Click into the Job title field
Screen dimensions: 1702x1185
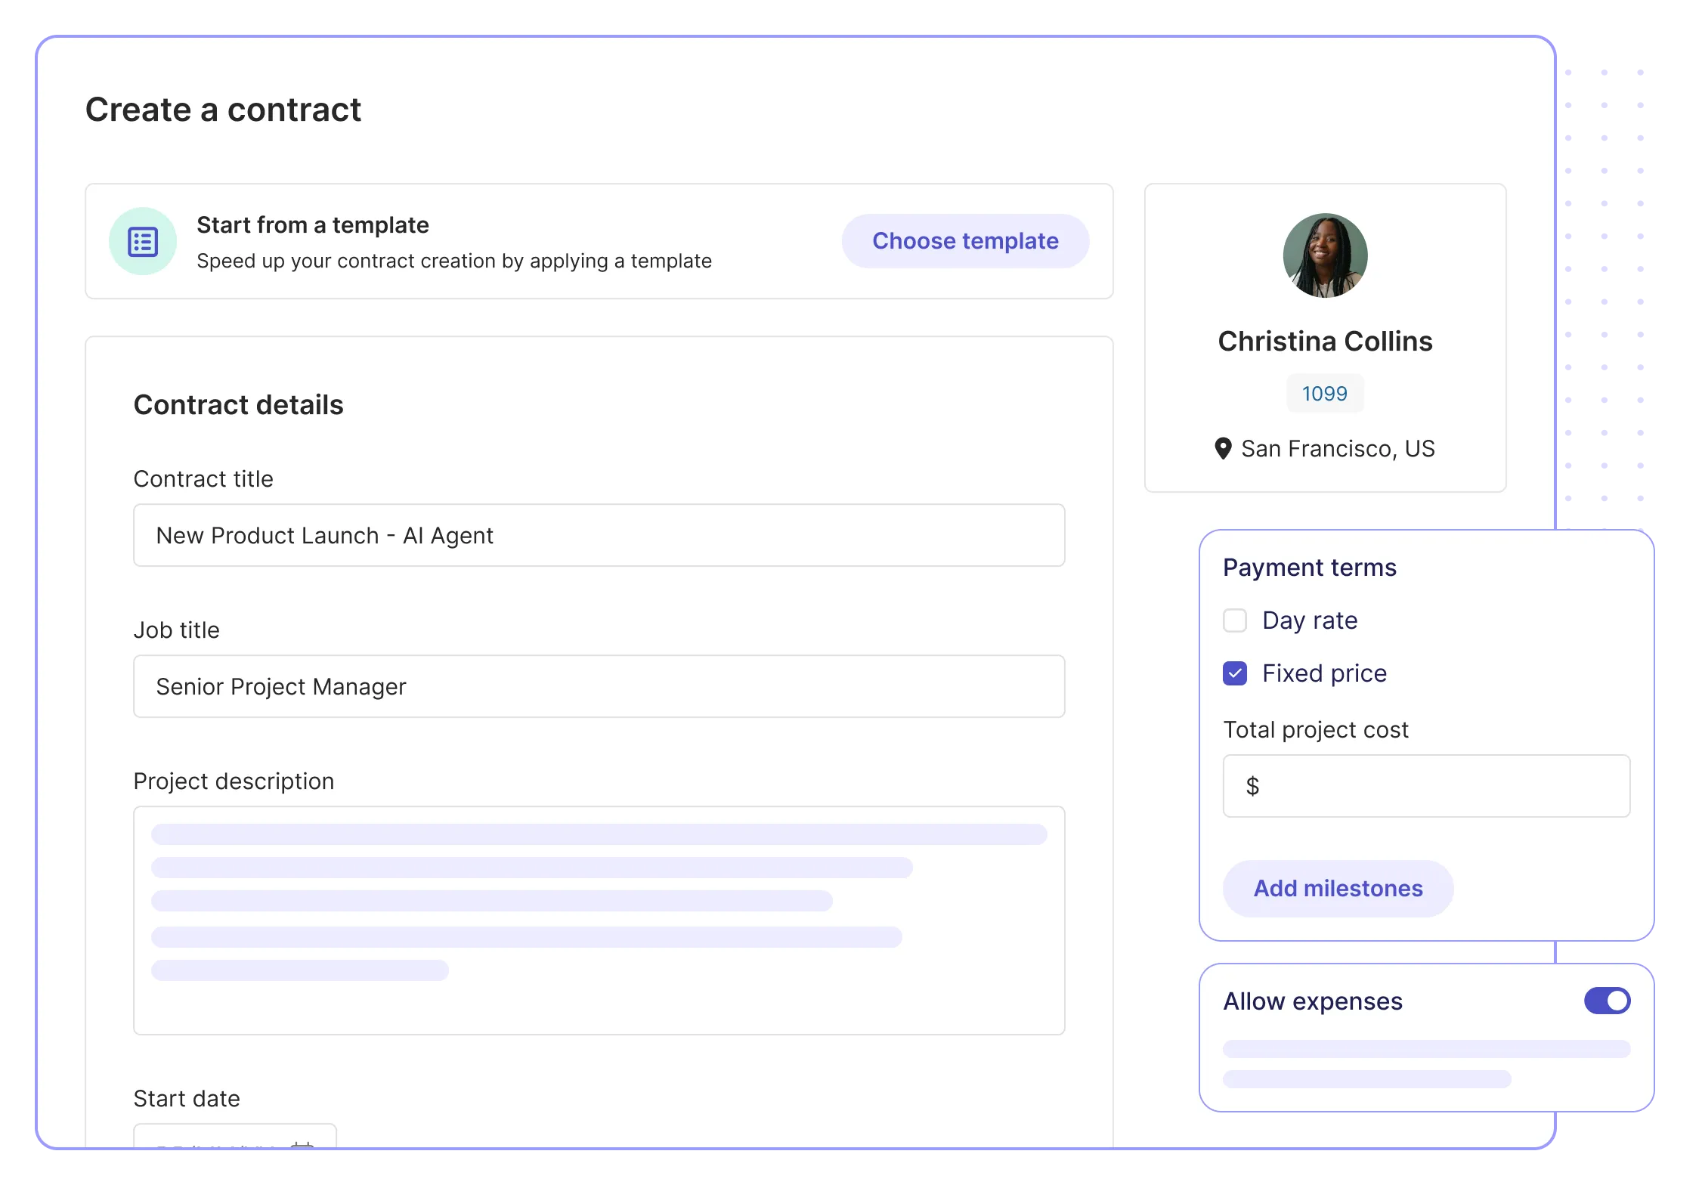(x=599, y=687)
